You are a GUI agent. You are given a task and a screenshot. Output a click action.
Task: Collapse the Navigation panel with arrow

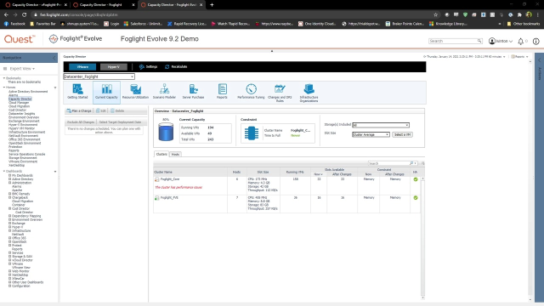54,58
